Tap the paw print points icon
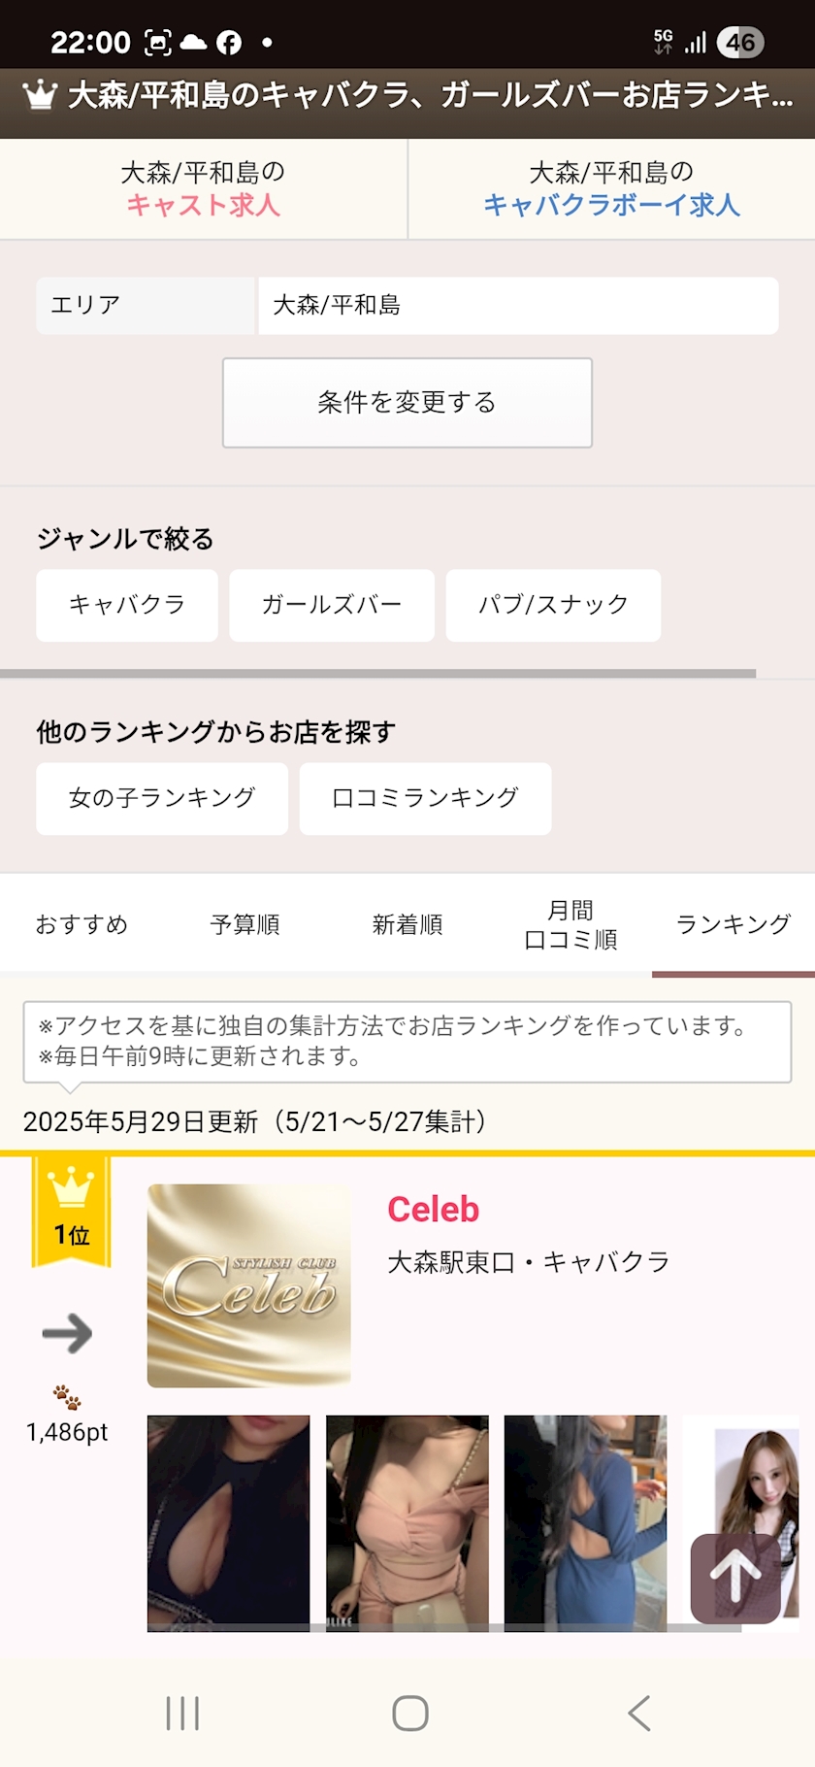Image resolution: width=815 pixels, height=1767 pixels. 67,1398
